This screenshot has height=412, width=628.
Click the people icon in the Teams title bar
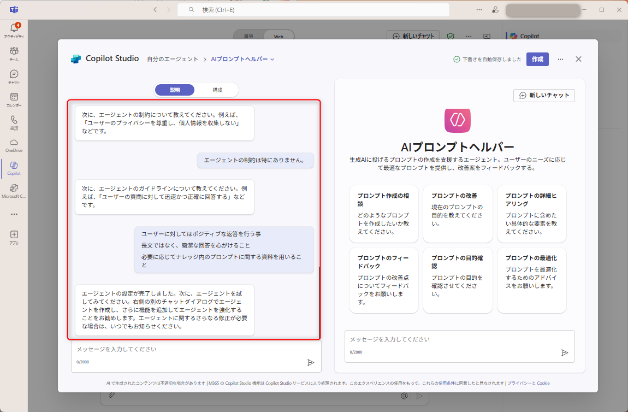point(495,10)
